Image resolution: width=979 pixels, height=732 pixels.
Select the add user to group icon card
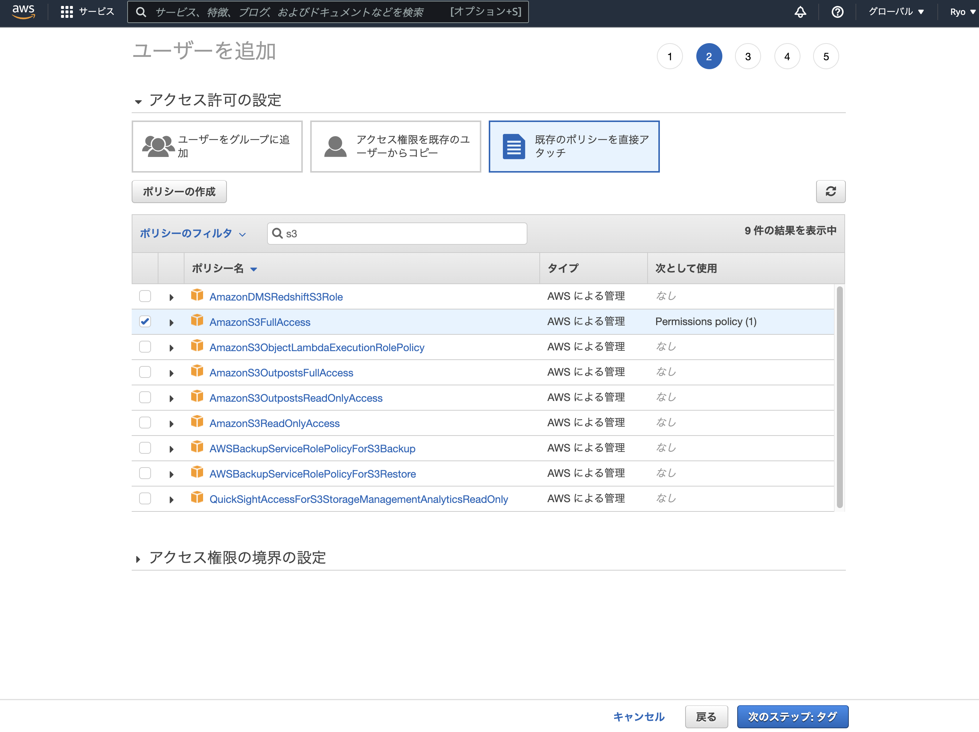[217, 147]
